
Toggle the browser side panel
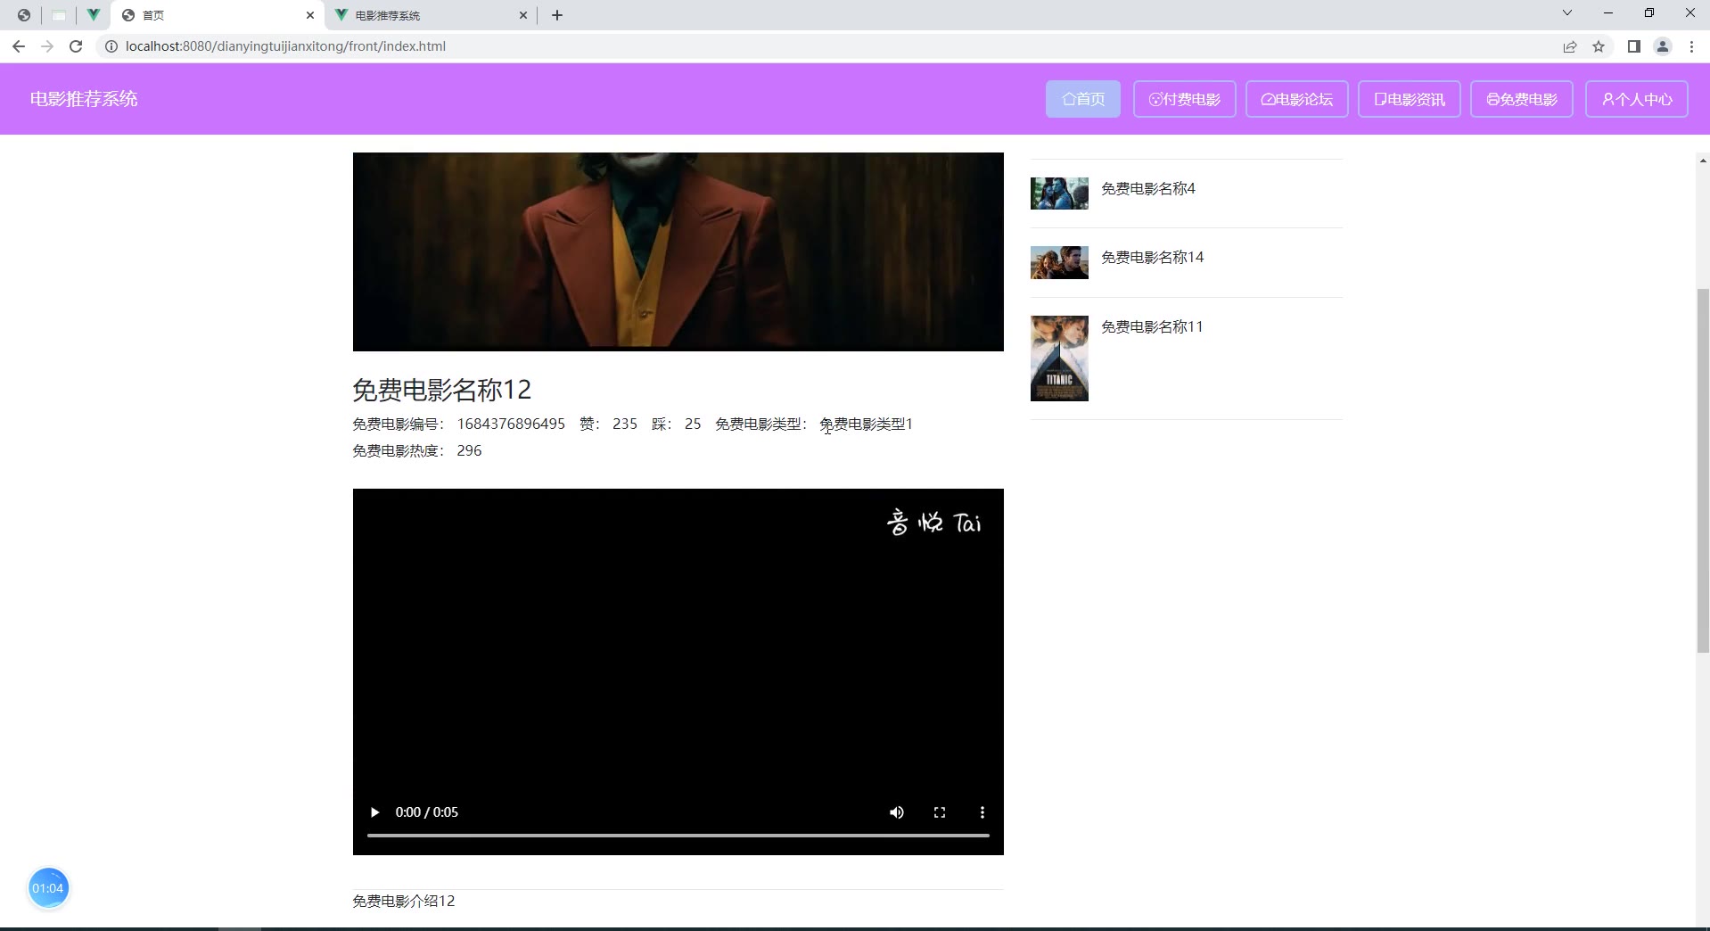click(x=1634, y=46)
